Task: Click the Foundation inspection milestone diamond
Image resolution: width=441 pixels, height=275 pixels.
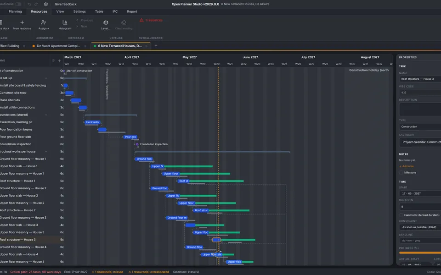Action: click(x=137, y=144)
